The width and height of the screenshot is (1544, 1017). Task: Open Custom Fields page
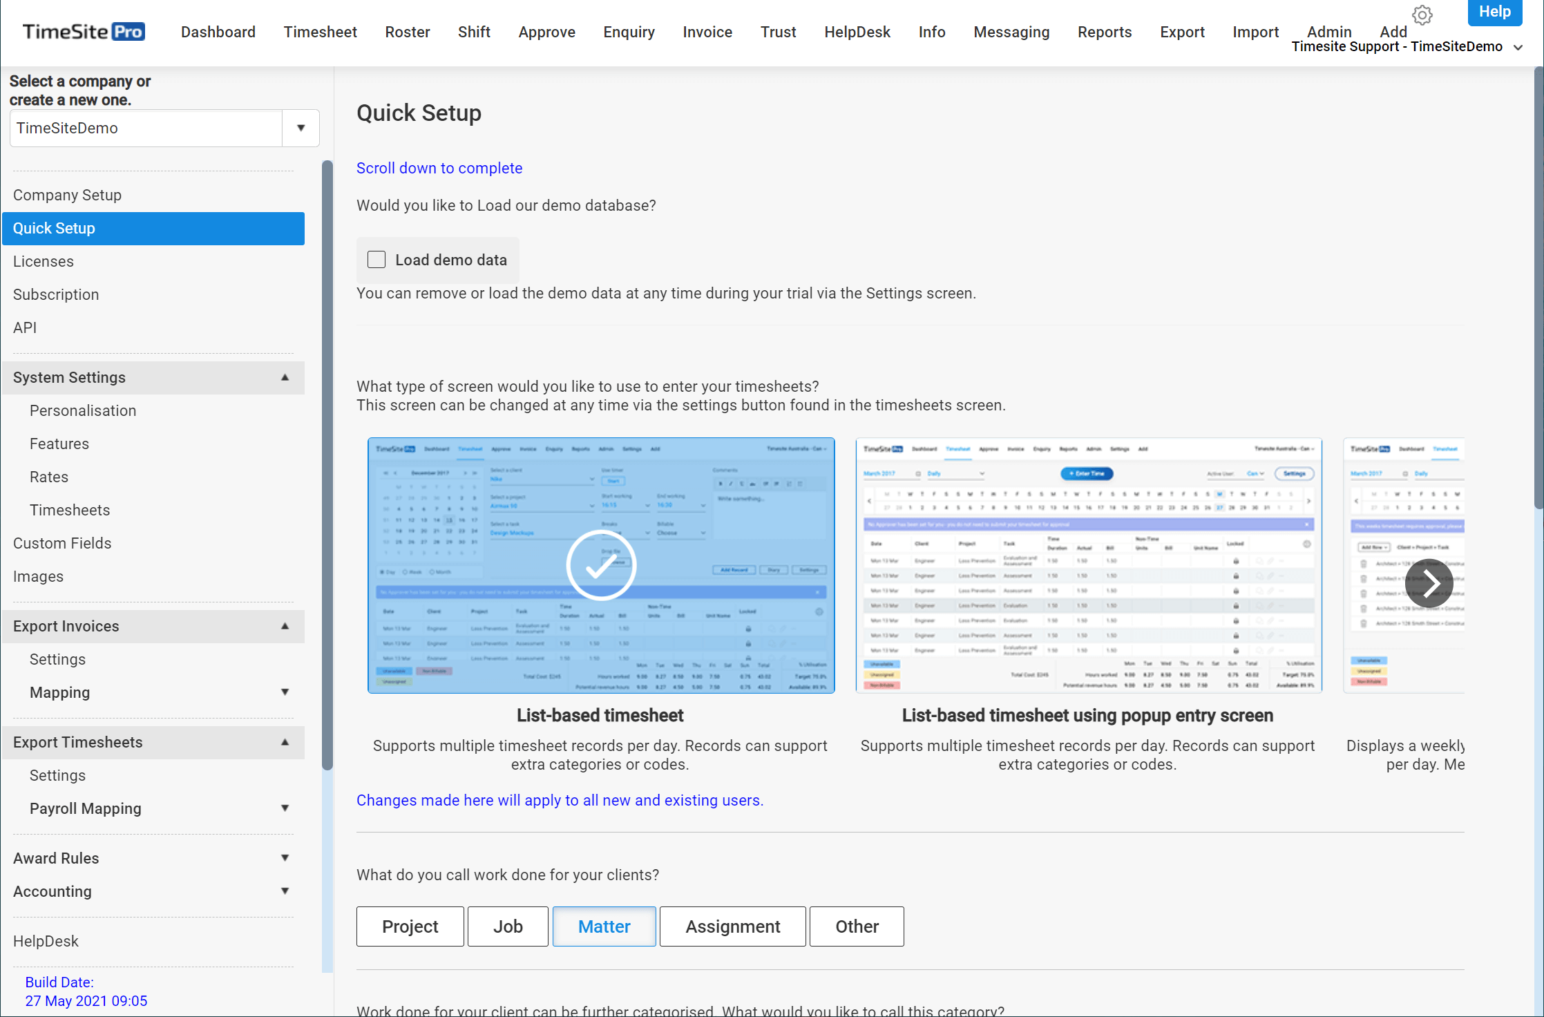pyautogui.click(x=62, y=543)
